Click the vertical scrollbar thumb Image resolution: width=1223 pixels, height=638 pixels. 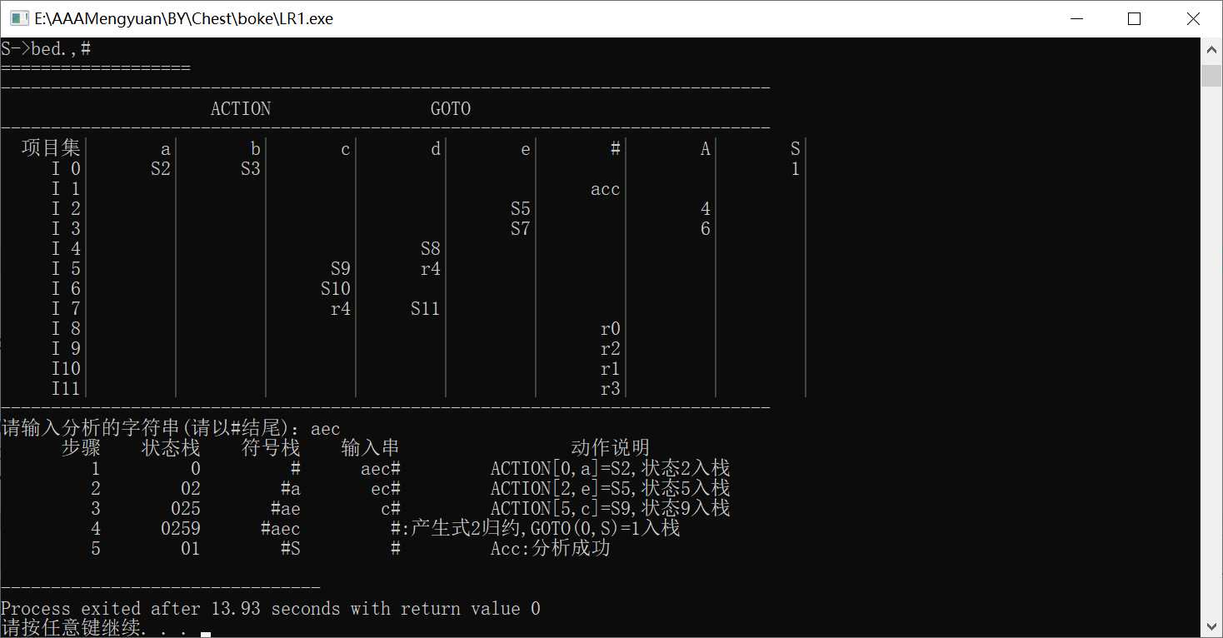(x=1211, y=75)
